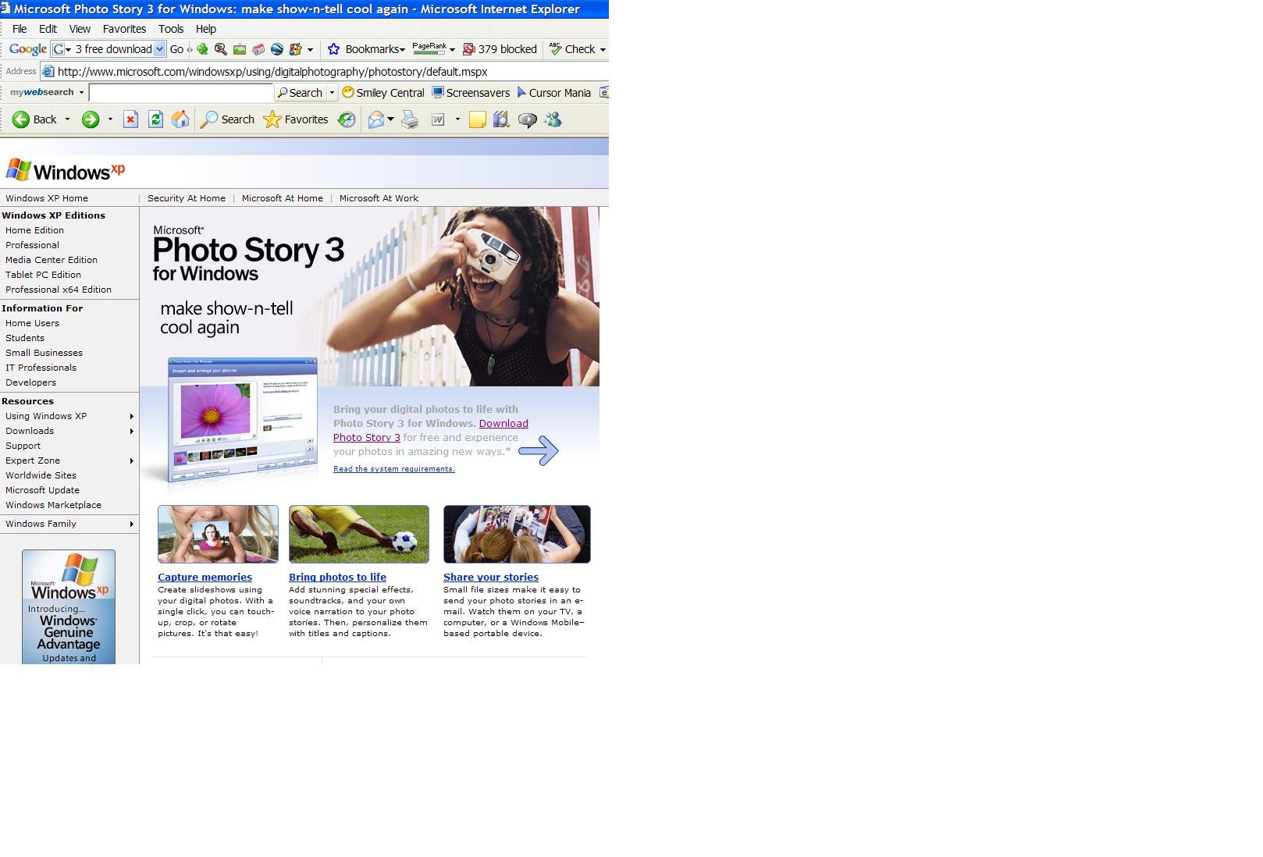Screen dimensions: 1263x857
Task: Open Microsoft At Work link
Action: pyautogui.click(x=379, y=198)
